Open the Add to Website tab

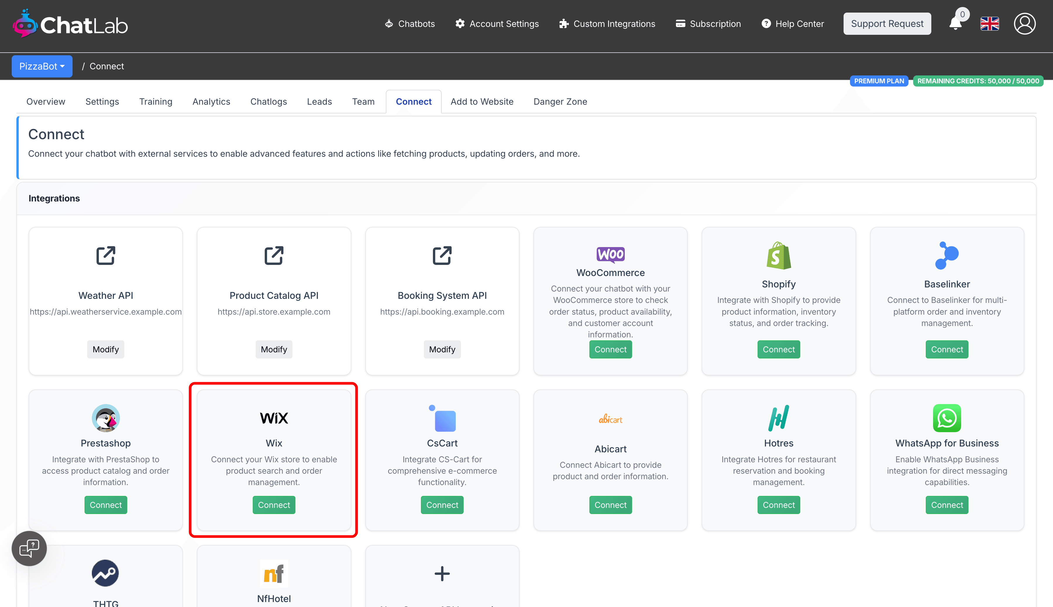point(482,102)
